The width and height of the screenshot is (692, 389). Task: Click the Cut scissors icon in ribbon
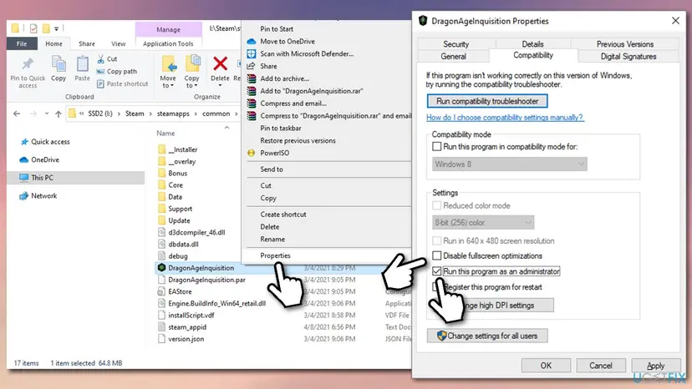coord(100,58)
